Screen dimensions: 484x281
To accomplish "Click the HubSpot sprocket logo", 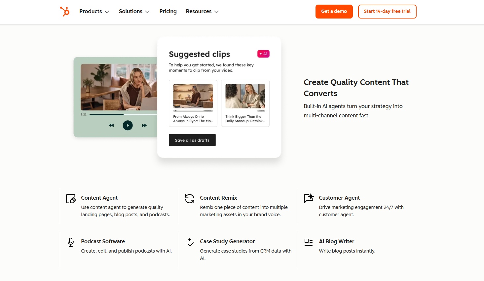I will pyautogui.click(x=65, y=11).
